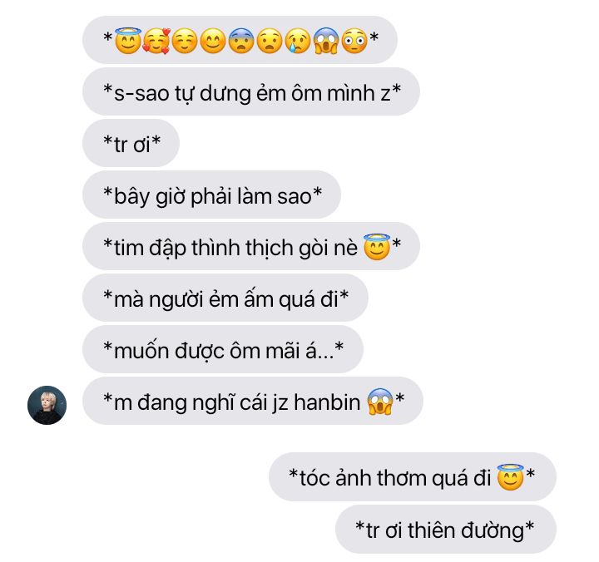
Task: Click the anguished open-mouth emoji in the row
Action: 270,41
